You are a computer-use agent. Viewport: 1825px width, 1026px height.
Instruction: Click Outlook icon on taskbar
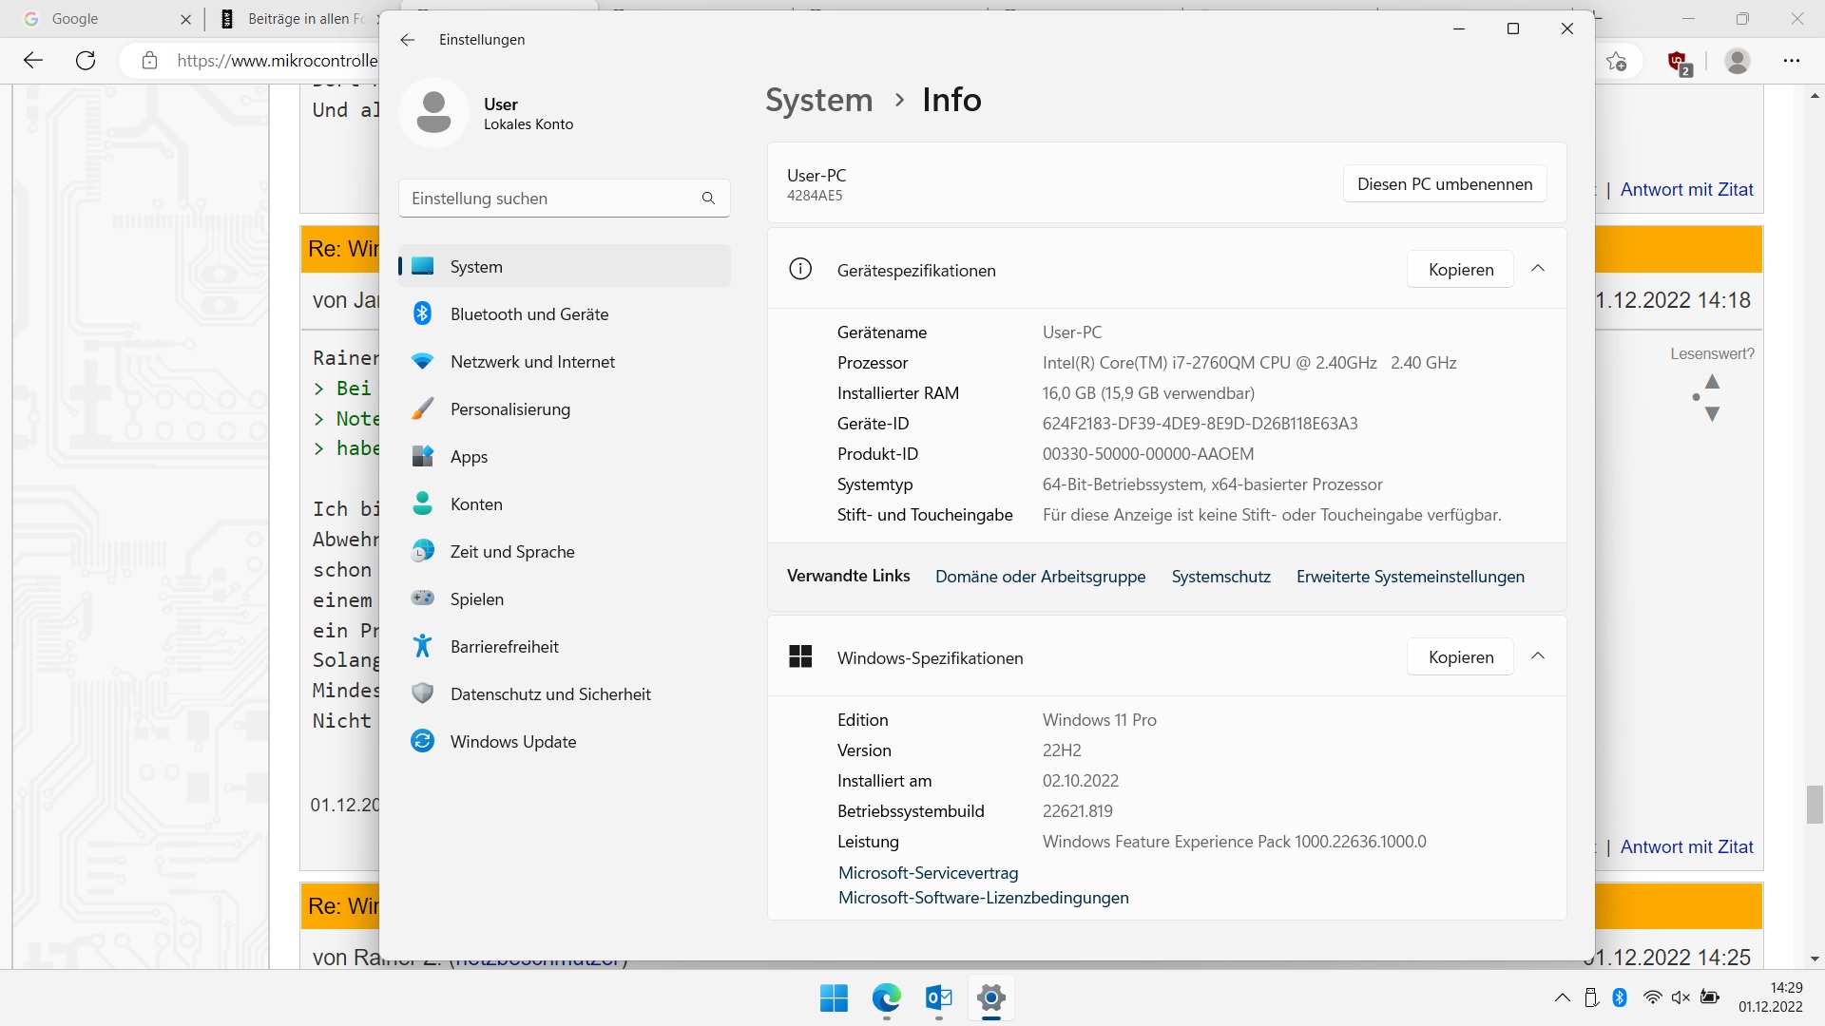(938, 998)
